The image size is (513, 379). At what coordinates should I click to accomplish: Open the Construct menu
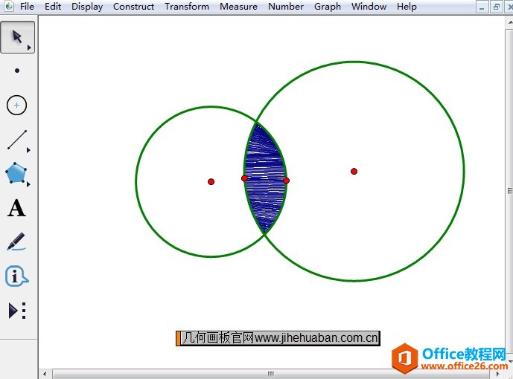pos(134,7)
